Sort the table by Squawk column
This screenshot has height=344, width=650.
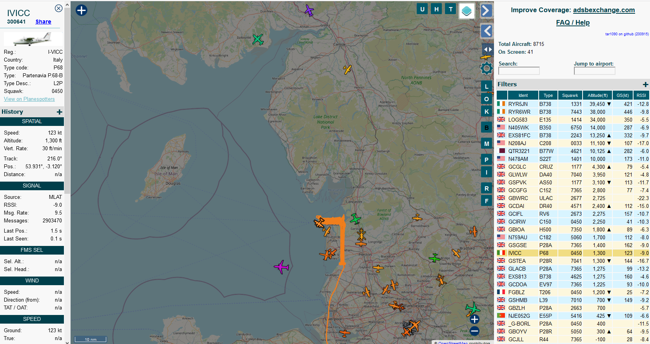[570, 95]
